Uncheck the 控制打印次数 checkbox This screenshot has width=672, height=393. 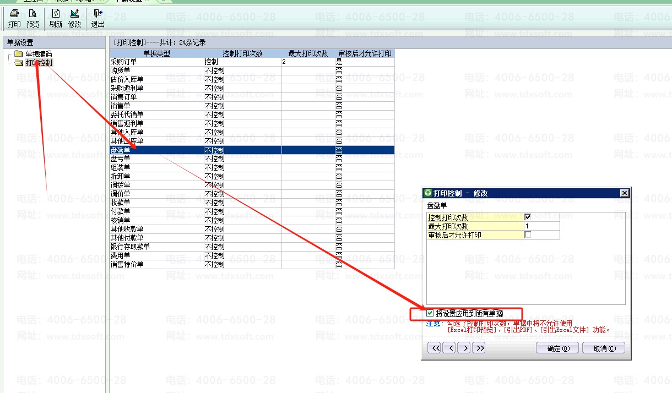coord(528,217)
